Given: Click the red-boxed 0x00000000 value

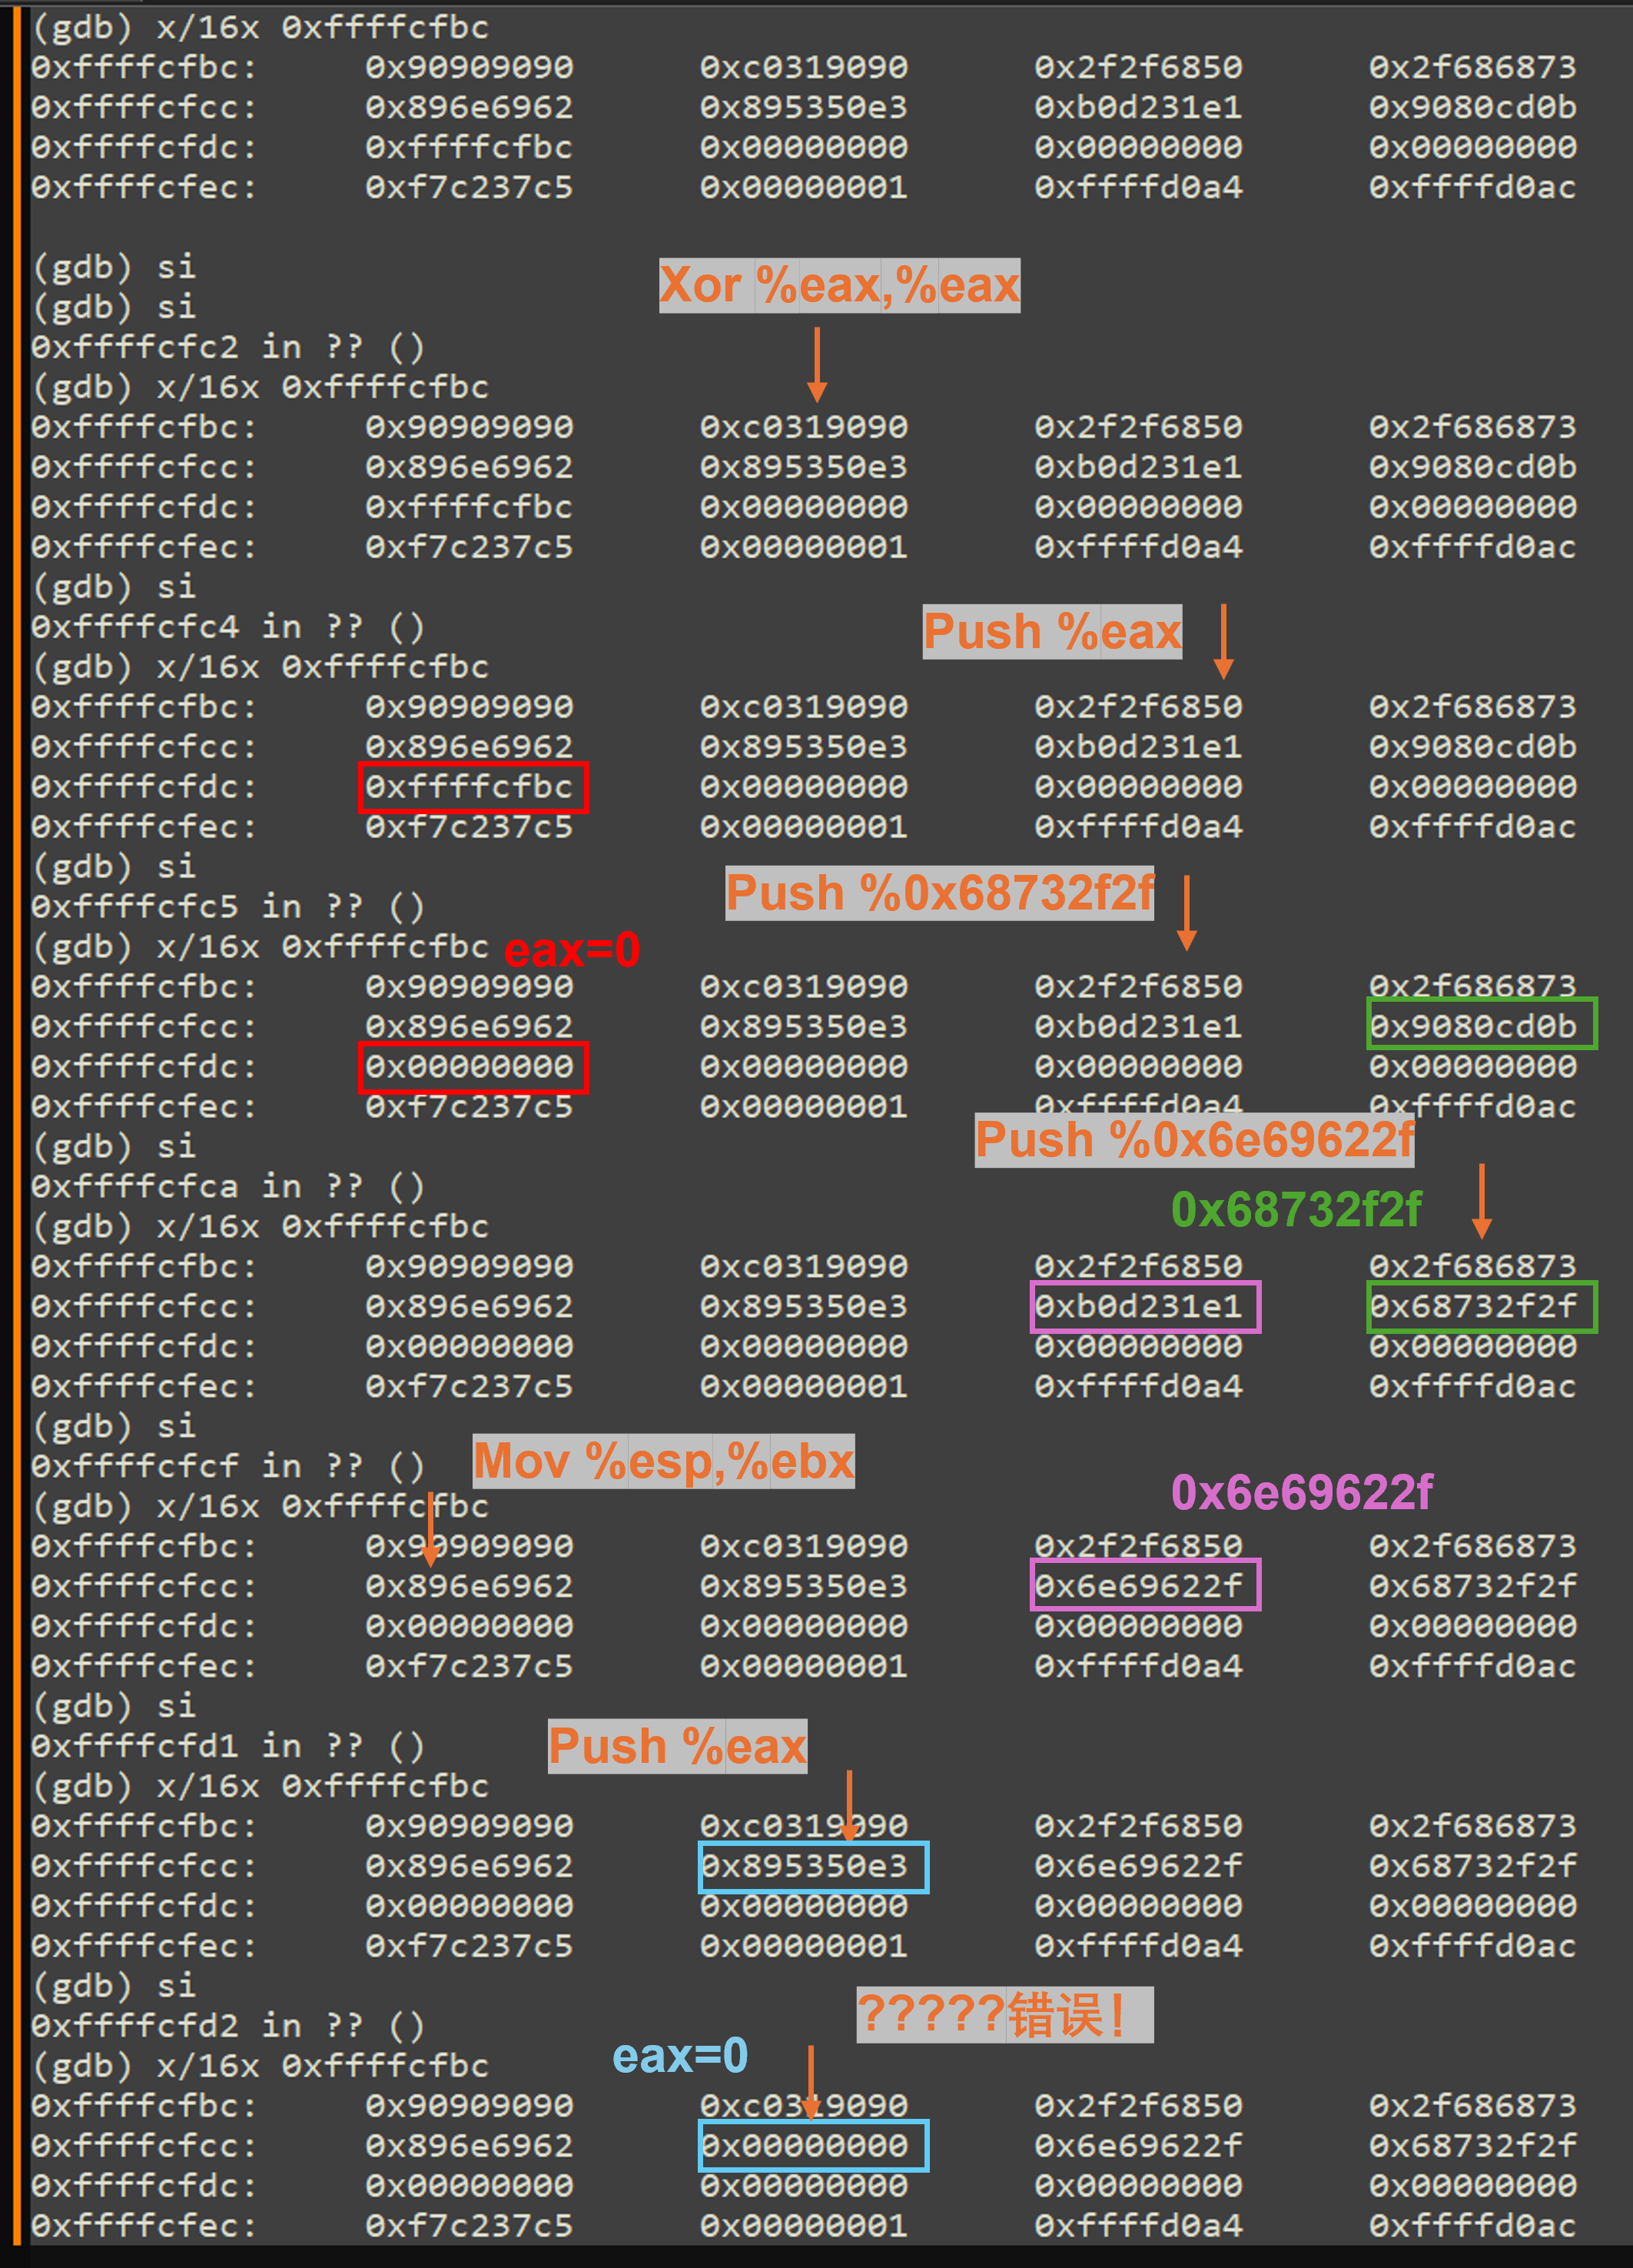Looking at the screenshot, I should click(472, 1067).
